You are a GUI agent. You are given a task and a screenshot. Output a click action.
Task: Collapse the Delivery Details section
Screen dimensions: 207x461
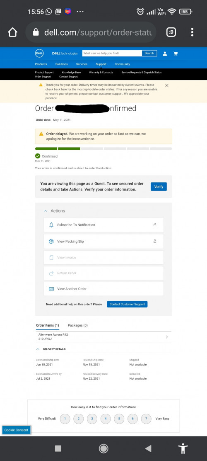point(38,349)
